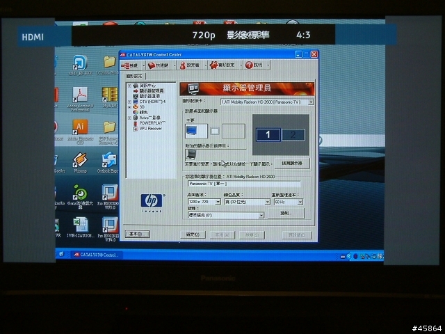Open graphics adapter dropdown showing ATI Mobility Radeon
Image resolution: width=445 pixels, height=334 pixels.
(x=267, y=102)
